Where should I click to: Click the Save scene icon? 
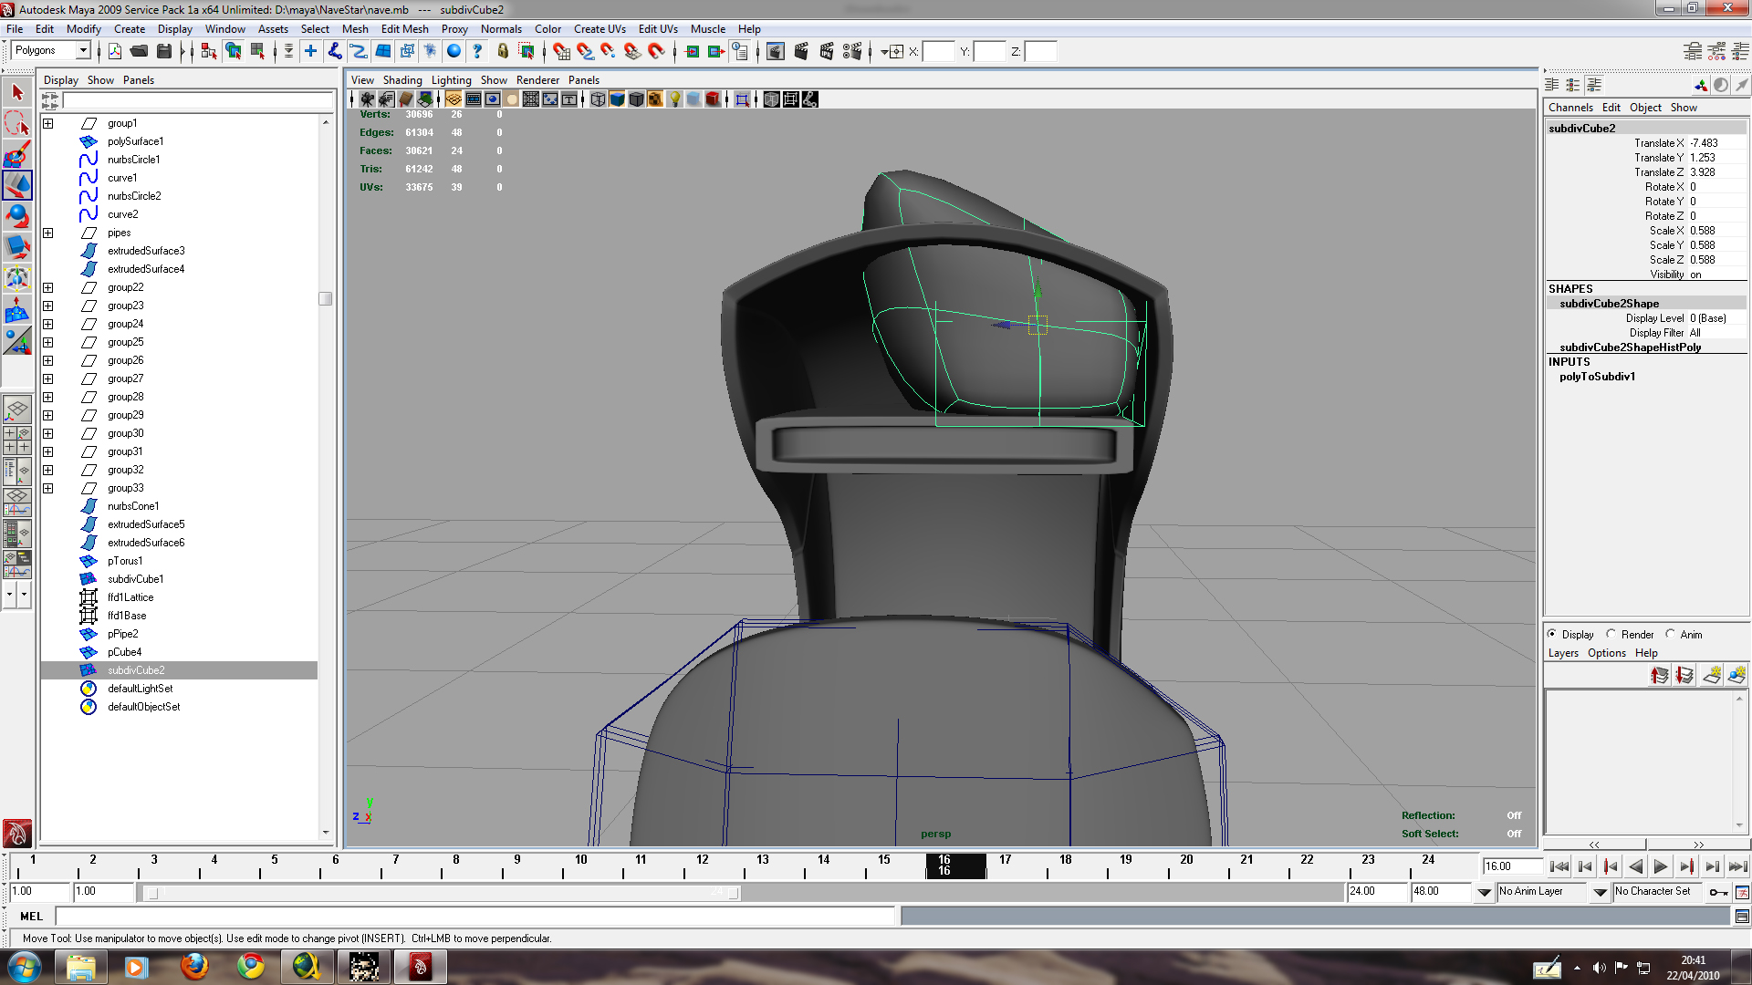[x=164, y=51]
